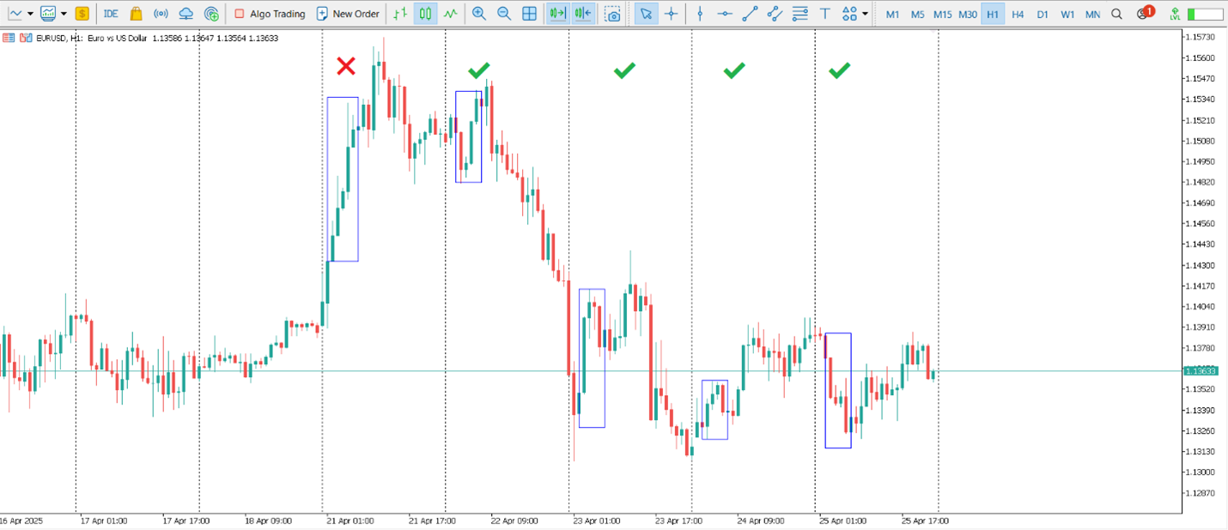Select the crosshair cursor tool
1228x530 pixels.
[671, 14]
